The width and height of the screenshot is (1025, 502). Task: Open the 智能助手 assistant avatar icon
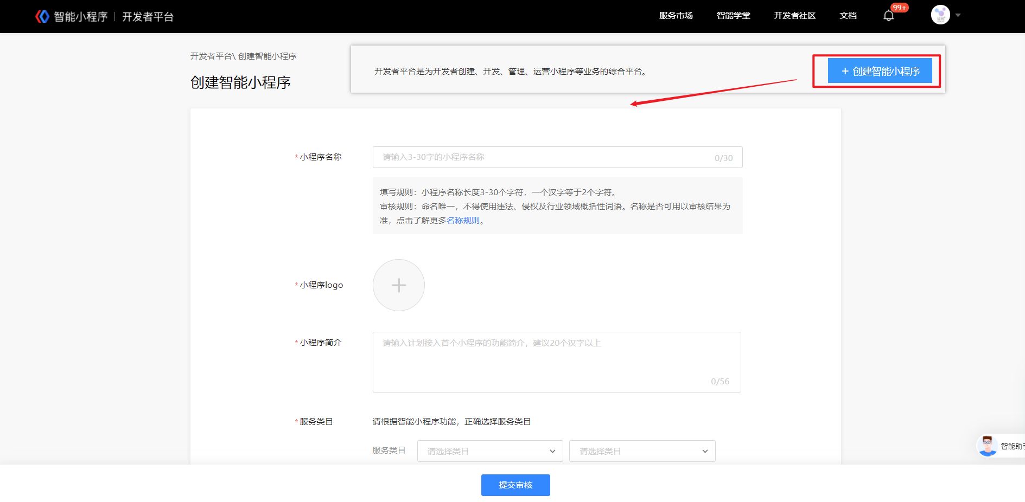(987, 446)
